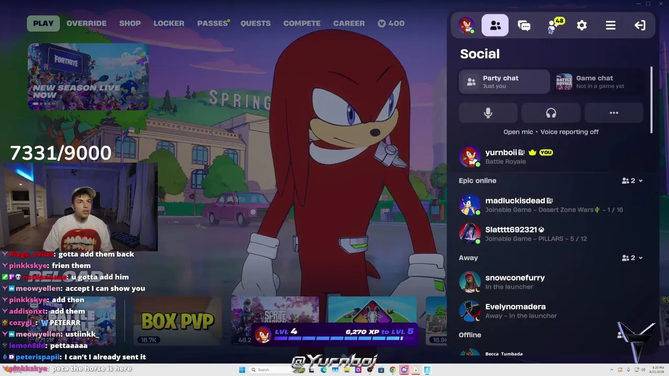Image resolution: width=669 pixels, height=376 pixels.
Task: Collapse the Away friends group
Action: point(632,258)
